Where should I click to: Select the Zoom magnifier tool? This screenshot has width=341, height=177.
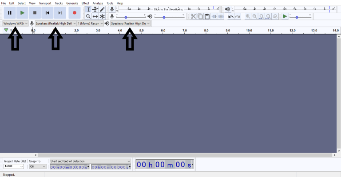tap(88, 16)
